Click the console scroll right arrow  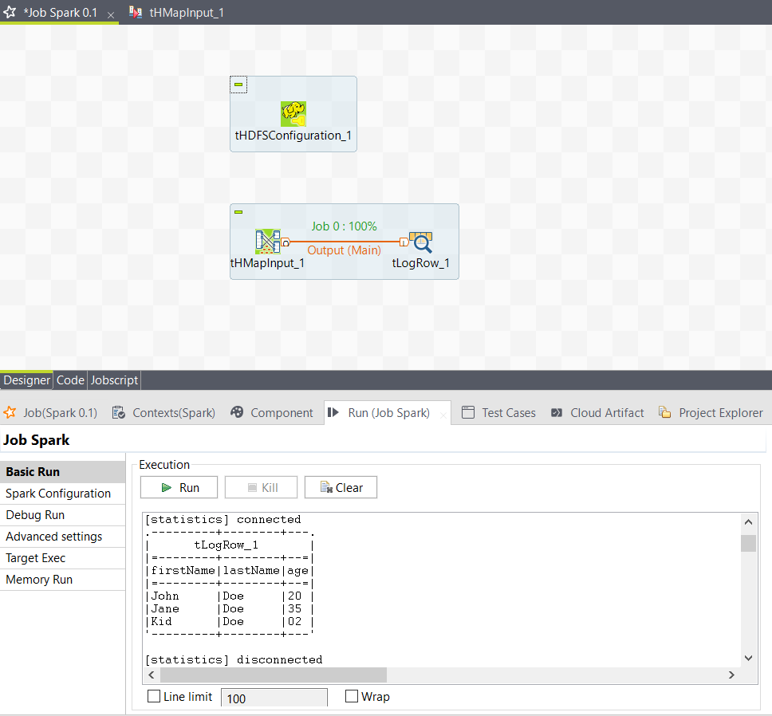tap(731, 675)
